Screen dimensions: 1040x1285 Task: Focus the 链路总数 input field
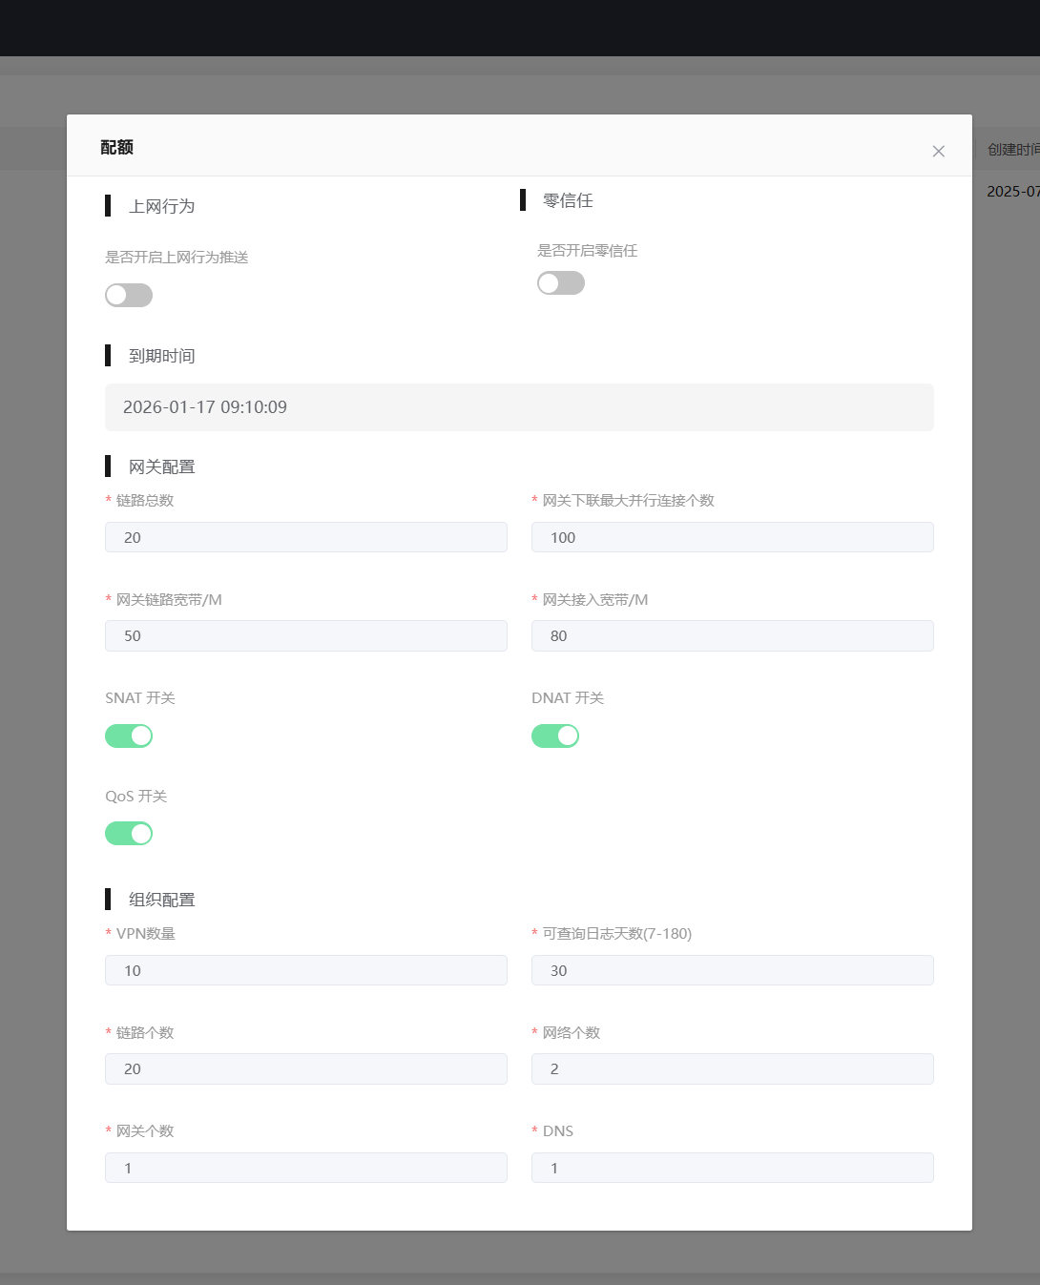tap(305, 537)
